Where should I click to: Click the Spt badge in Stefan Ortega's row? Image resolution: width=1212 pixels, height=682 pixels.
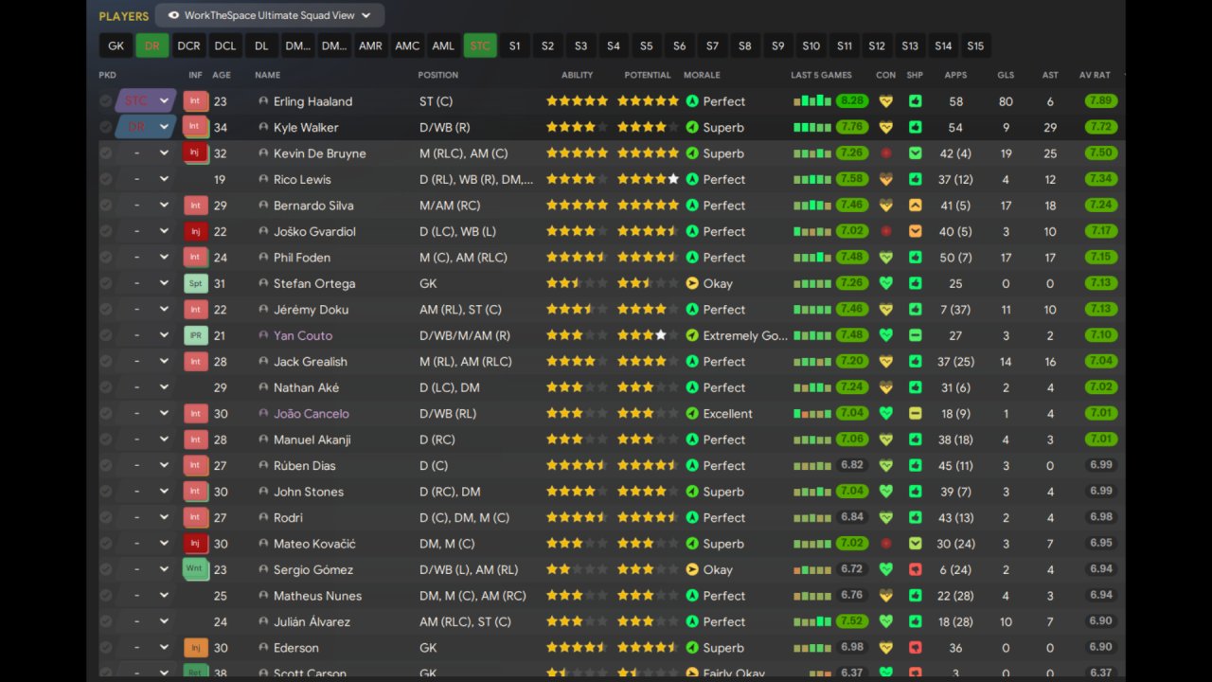tap(196, 283)
